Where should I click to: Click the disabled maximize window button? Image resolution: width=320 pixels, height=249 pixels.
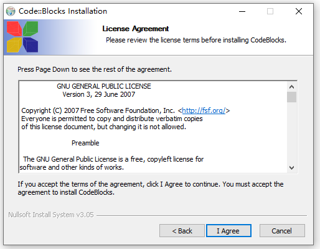pos(270,11)
